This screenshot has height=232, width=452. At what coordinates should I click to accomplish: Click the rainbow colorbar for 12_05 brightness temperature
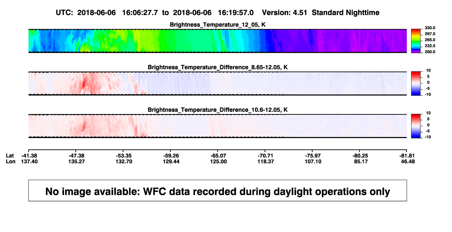(x=416, y=41)
